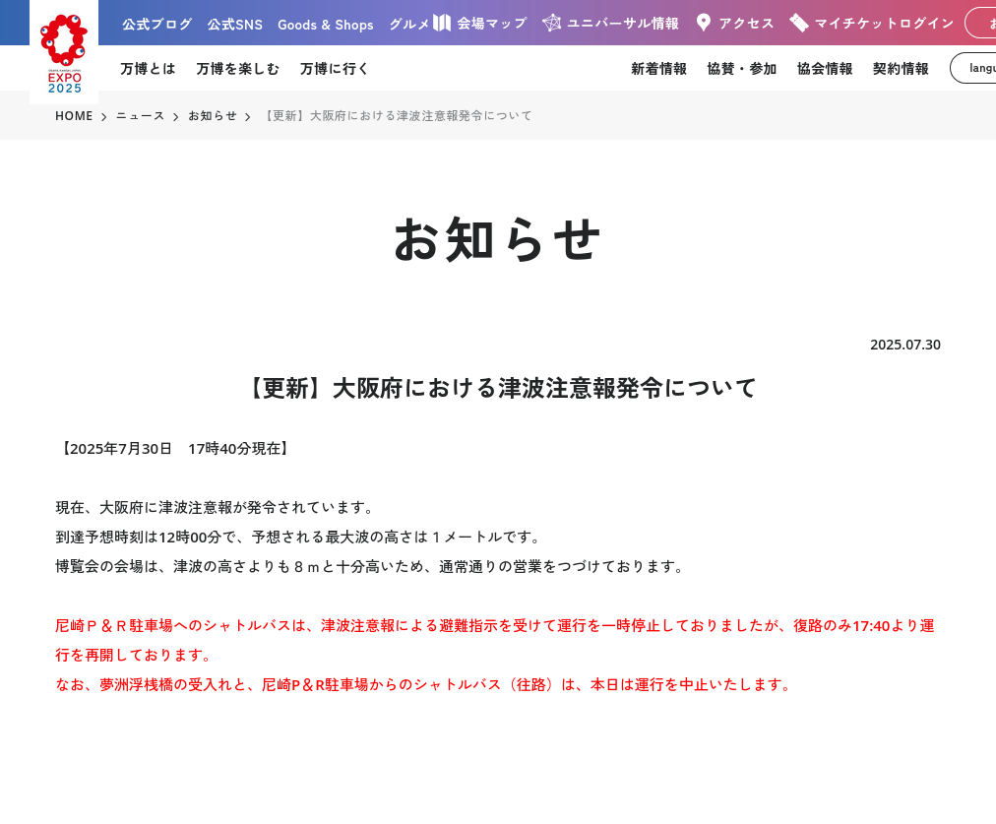Image resolution: width=996 pixels, height=824 pixels.
Task: Click current page breadcrumb 【更新】大阪府における津波注意報発令について
Action: (397, 115)
